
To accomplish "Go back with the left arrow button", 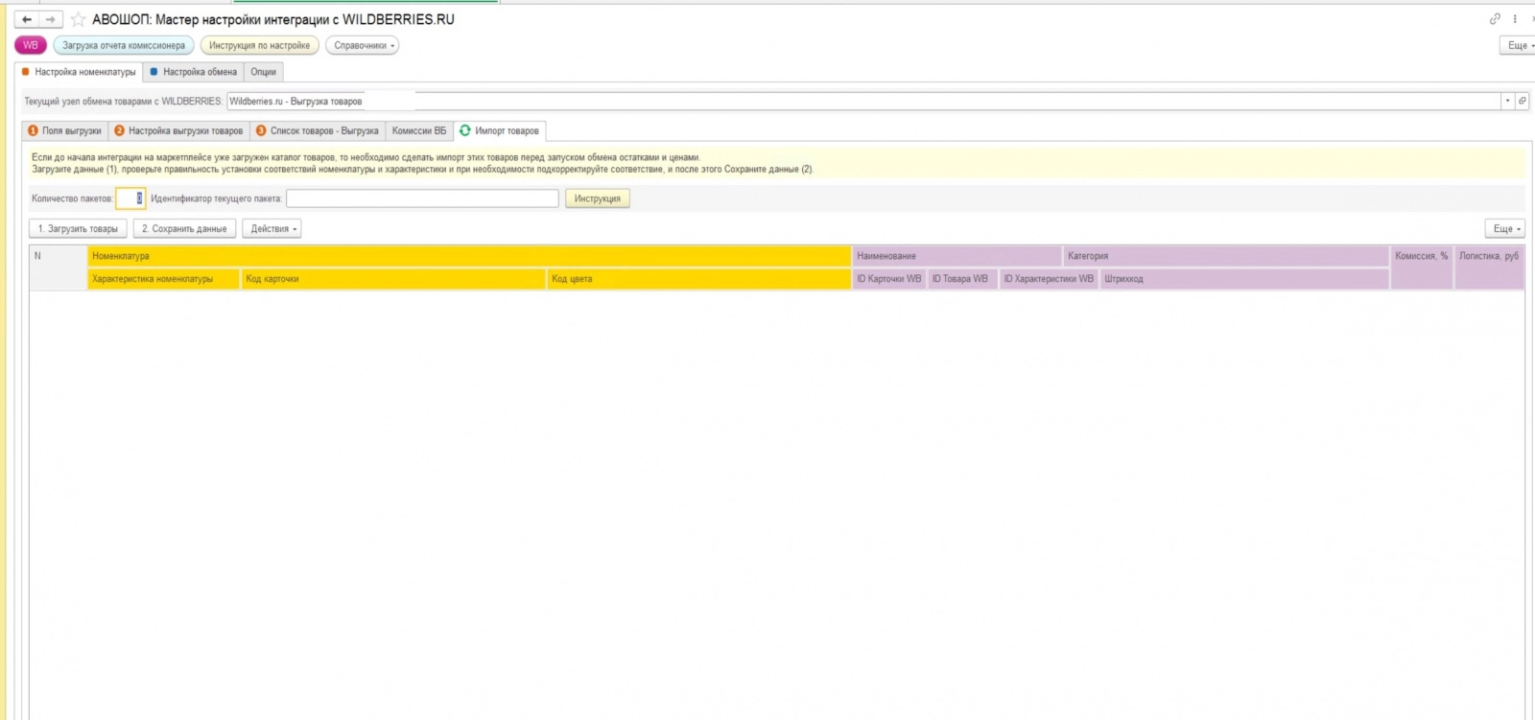I will pos(27,19).
